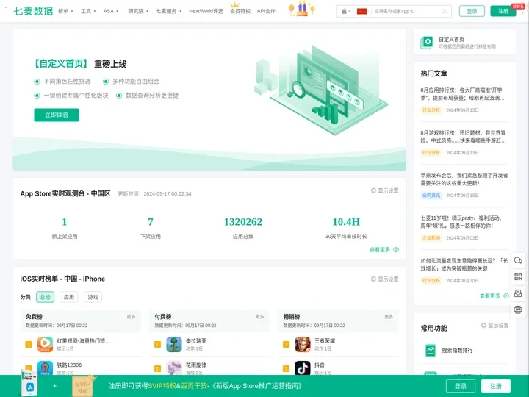Click 更多 link in 畅销榜 header
This screenshot has width=529, height=397.
tap(389, 317)
